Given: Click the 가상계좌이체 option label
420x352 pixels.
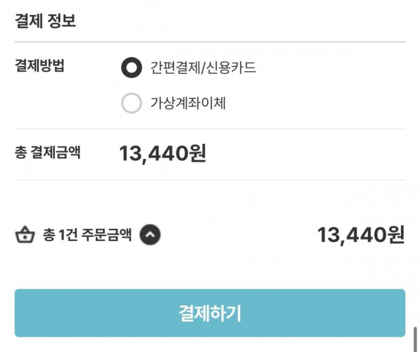Looking at the screenshot, I should coord(188,104).
